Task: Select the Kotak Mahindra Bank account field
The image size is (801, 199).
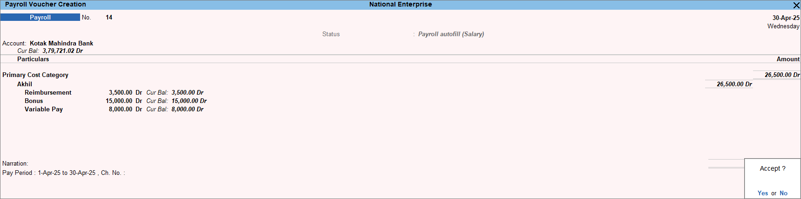Action: 61,43
